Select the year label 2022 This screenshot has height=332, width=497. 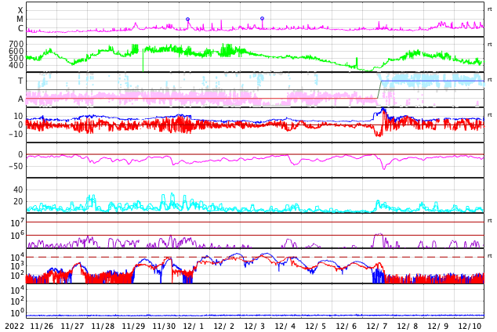(x=14, y=326)
